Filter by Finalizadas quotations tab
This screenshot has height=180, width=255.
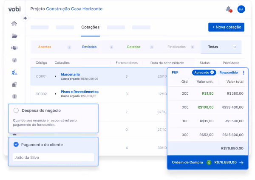[176, 47]
